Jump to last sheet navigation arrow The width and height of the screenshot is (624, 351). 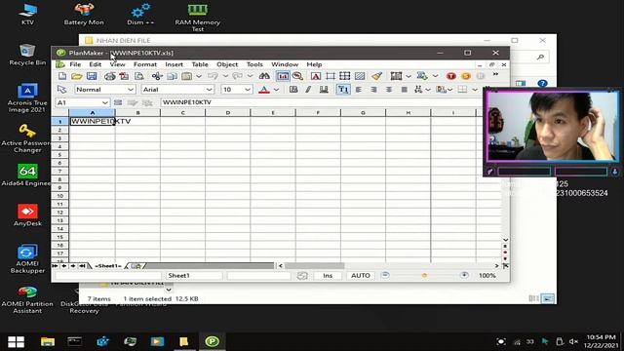[82, 265]
